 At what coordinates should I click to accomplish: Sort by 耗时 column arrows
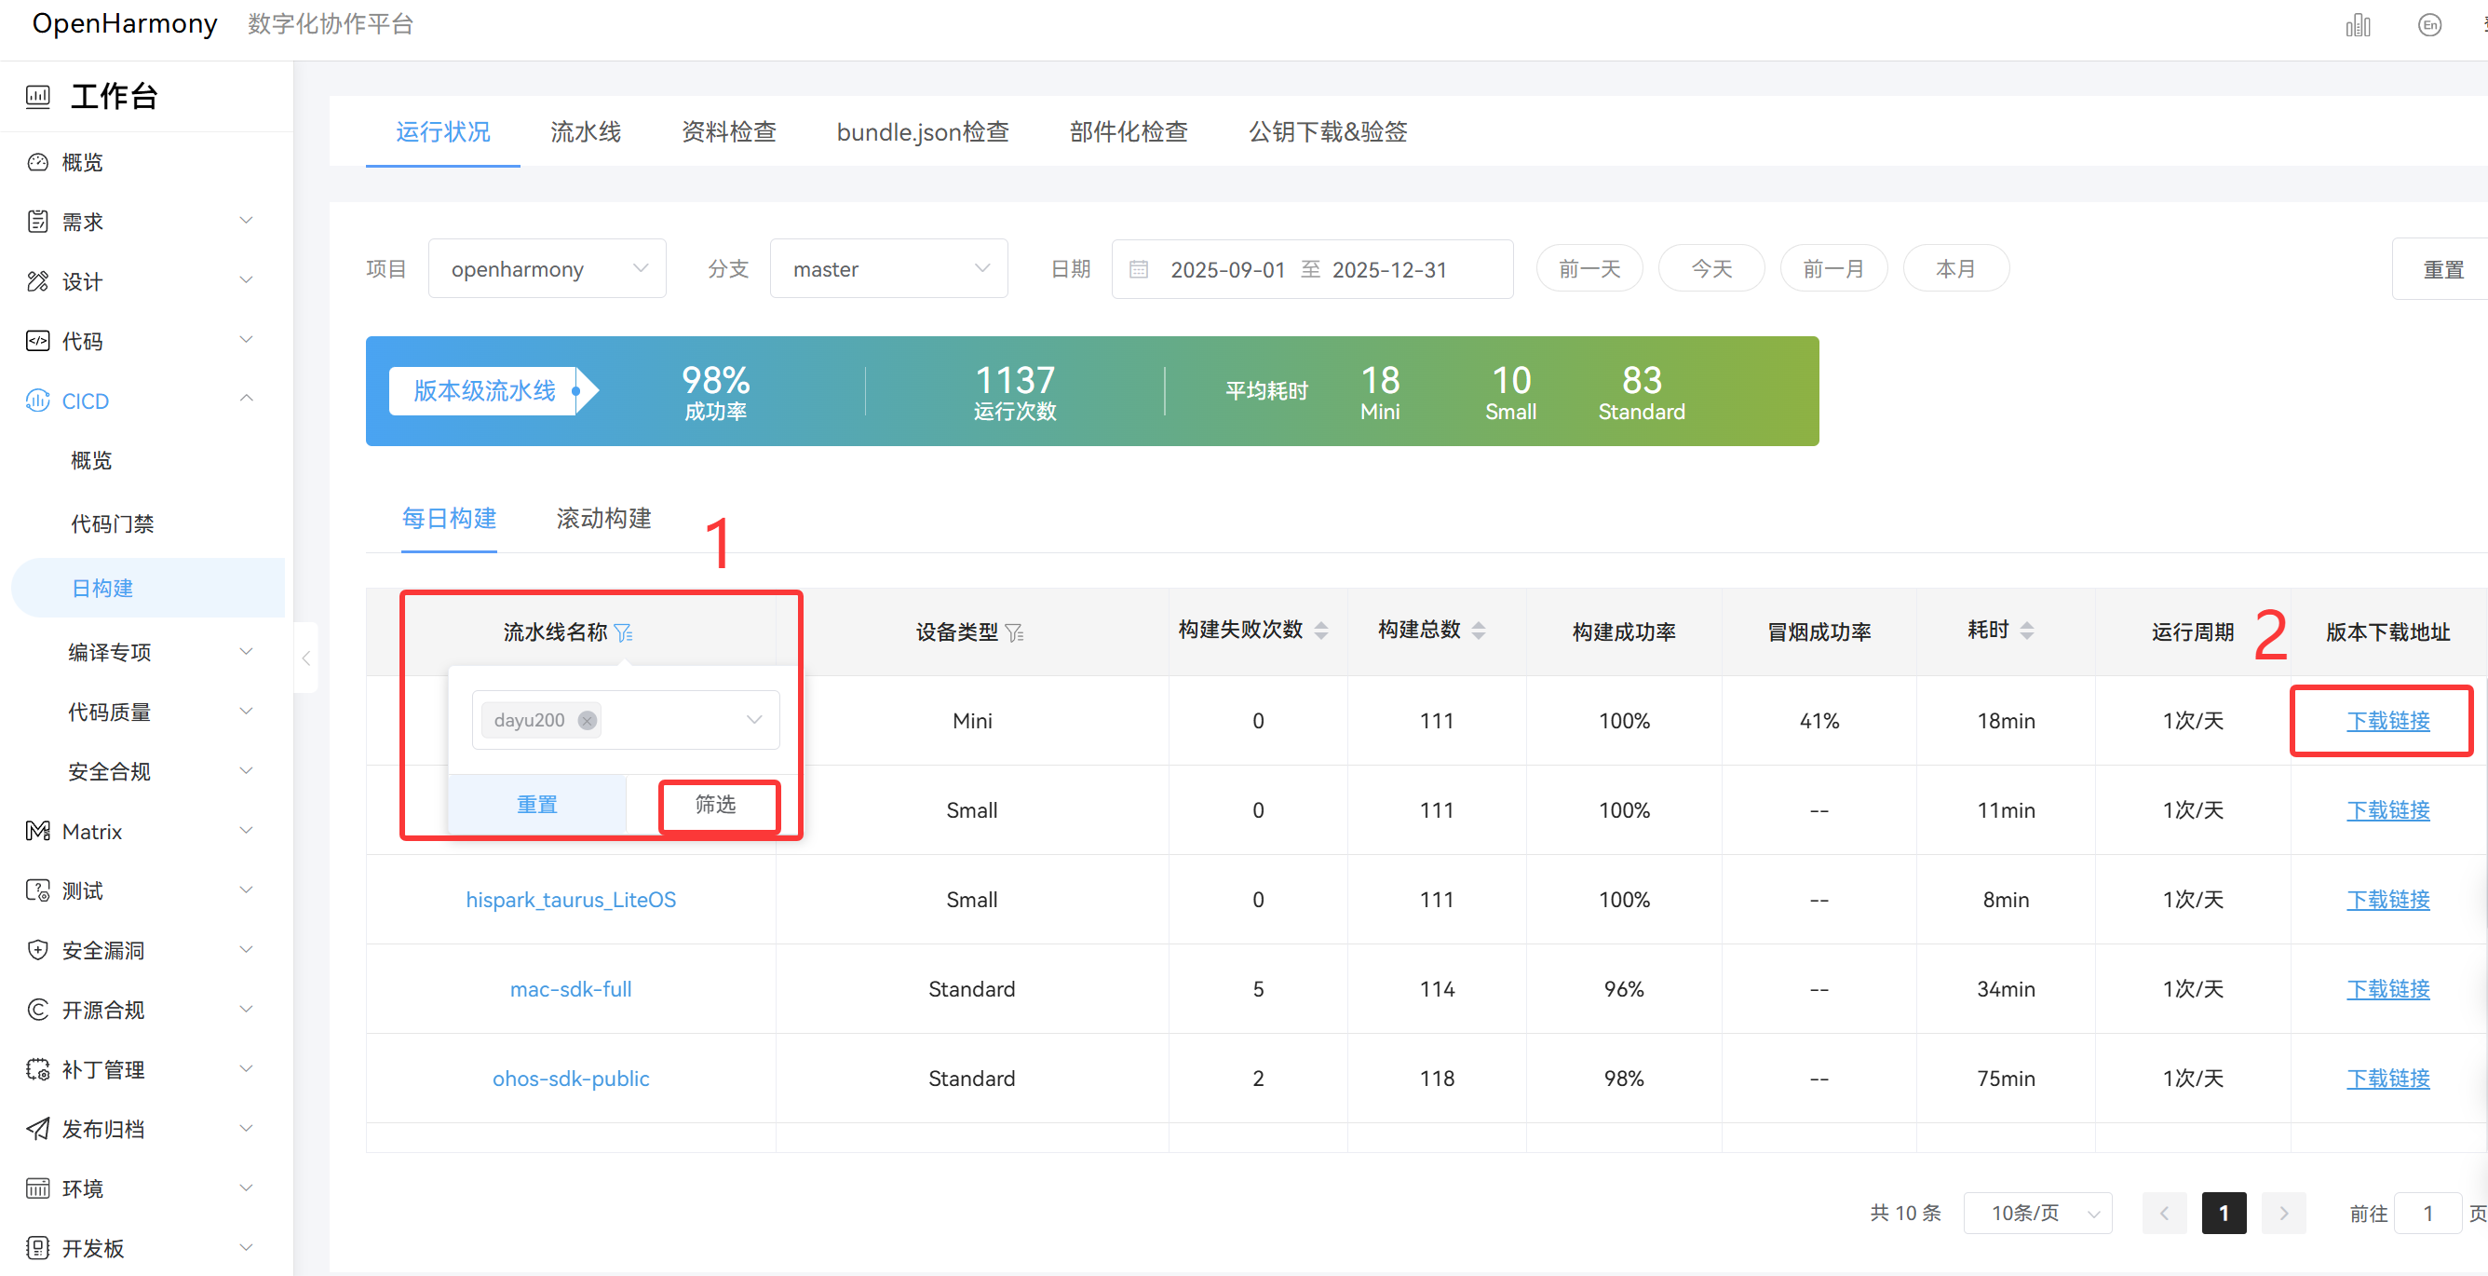click(2026, 631)
